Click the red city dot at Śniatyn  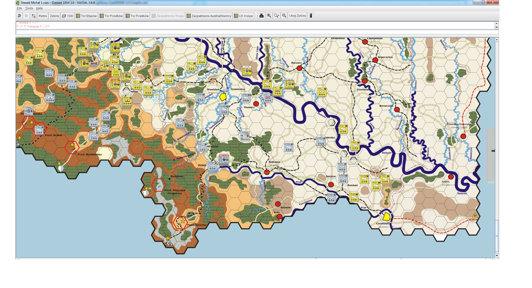pos(331,185)
